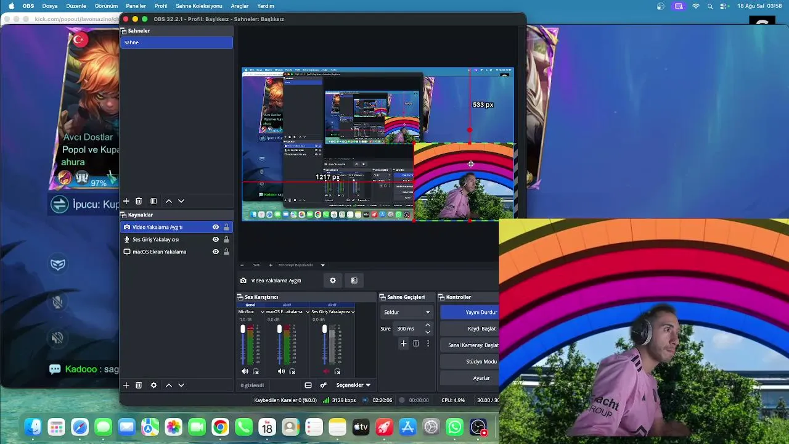Open transition properties three-dot menu

click(428, 343)
